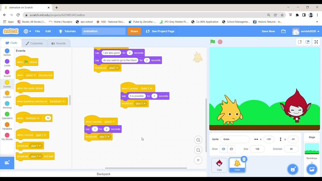Image resolution: width=322 pixels, height=181 pixels.
Task: Select the Motion block category
Action: (7, 52)
